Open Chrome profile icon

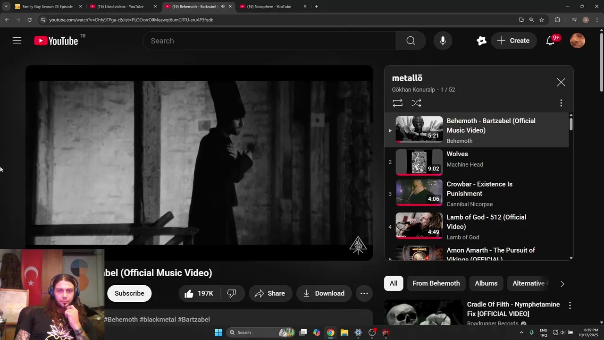pos(586,20)
